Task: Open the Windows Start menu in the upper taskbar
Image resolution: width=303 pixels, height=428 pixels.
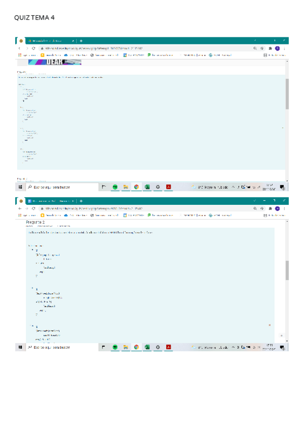Action: click(20, 187)
